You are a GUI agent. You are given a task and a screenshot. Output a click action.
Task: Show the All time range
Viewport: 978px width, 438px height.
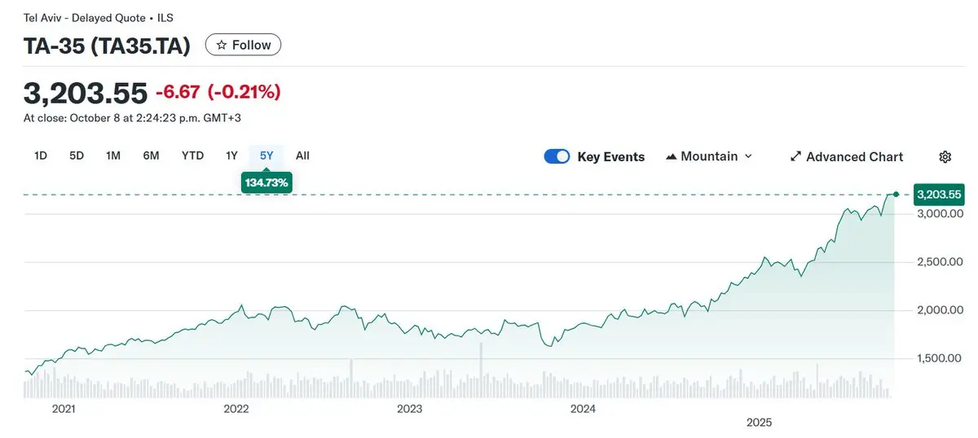302,155
